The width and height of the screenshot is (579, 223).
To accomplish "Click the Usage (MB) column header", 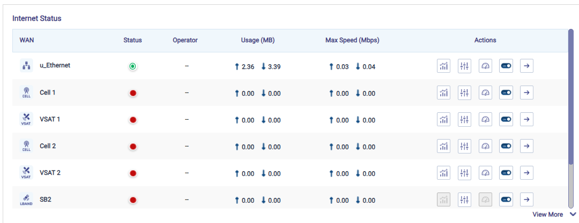I will pos(258,40).
